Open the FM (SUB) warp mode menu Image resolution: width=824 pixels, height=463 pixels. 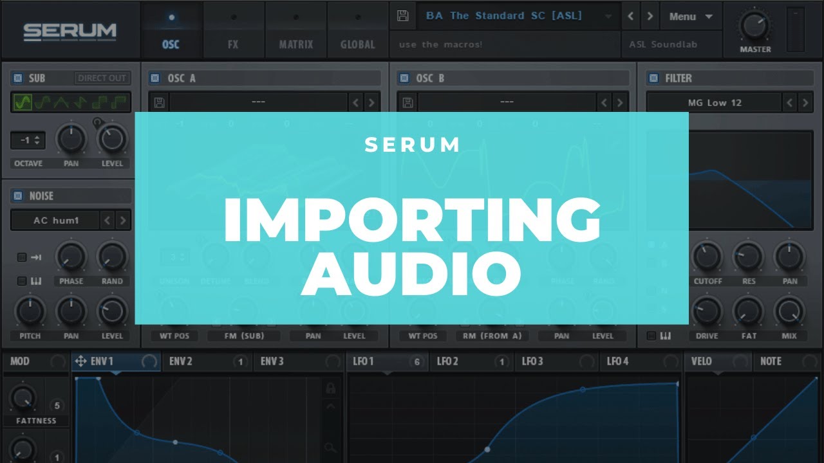243,336
